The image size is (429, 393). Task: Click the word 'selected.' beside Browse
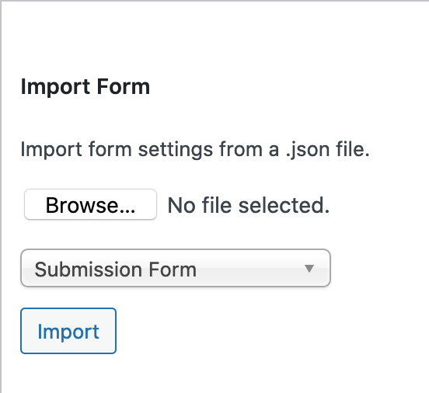284,205
